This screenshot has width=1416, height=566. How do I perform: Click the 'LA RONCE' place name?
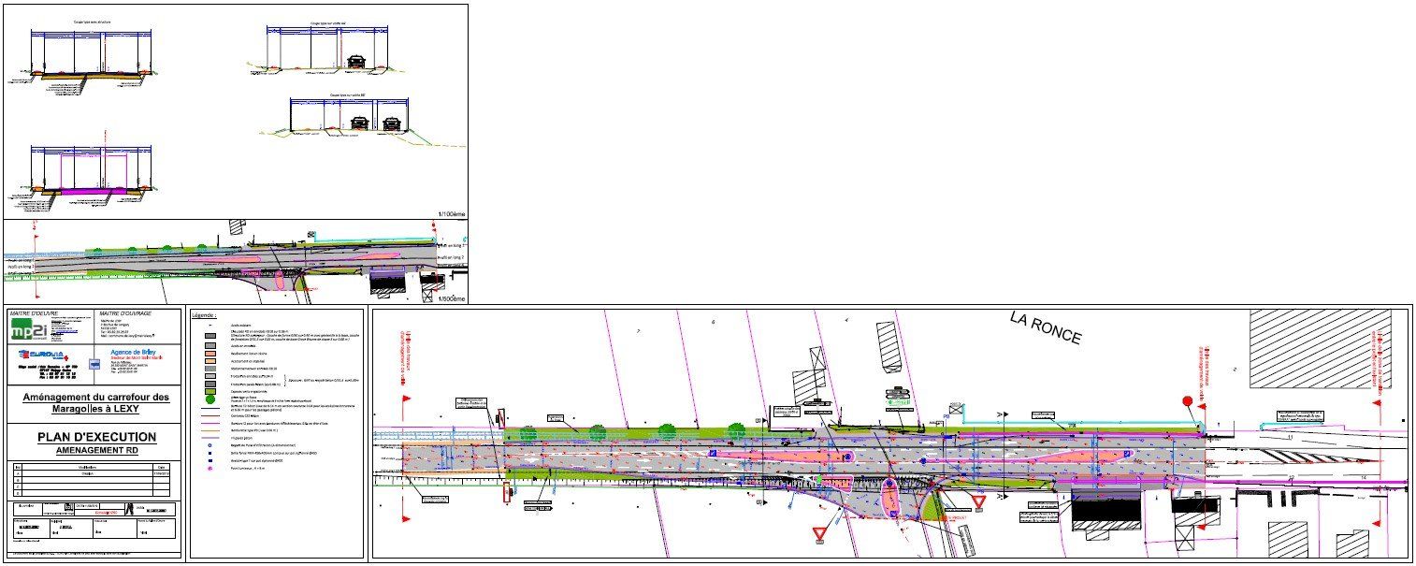1045,326
